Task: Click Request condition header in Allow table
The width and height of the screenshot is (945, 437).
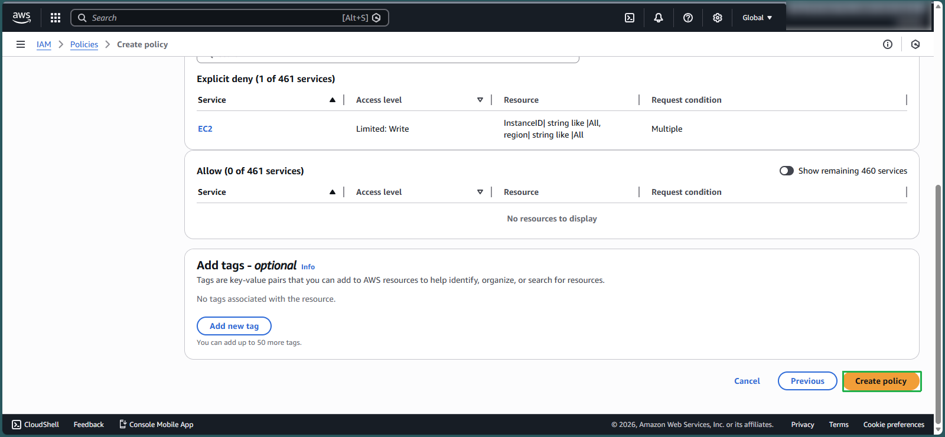Action: 686,192
